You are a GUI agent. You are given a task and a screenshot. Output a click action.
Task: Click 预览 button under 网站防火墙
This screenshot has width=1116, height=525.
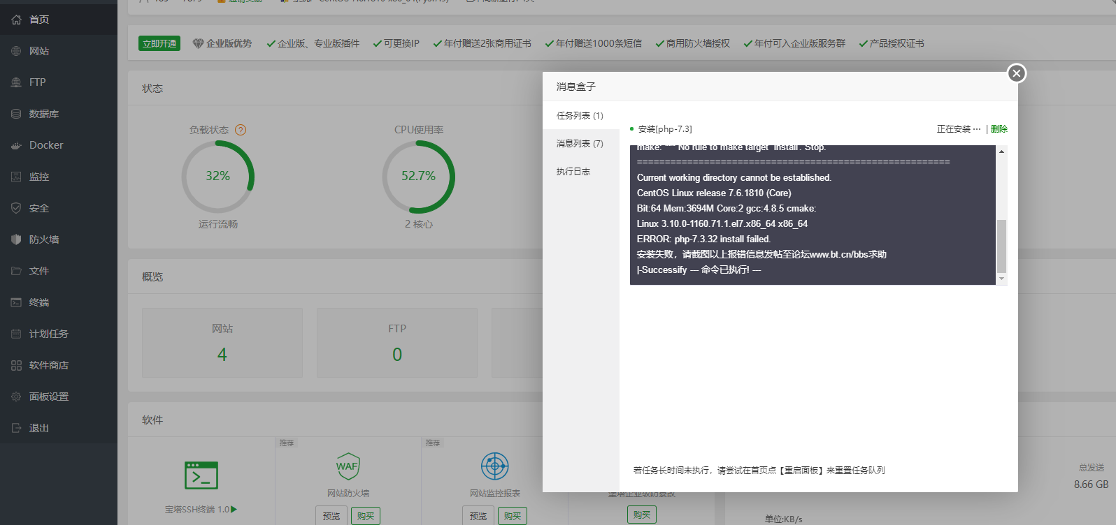[x=331, y=516]
